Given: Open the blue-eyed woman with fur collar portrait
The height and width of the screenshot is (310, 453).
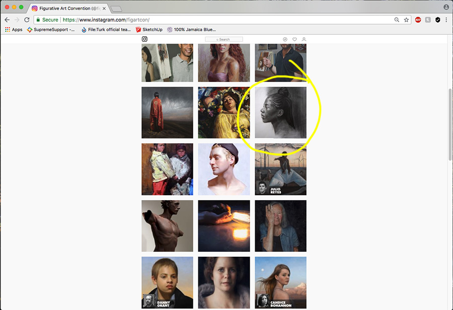Looking at the screenshot, I should coord(224,282).
